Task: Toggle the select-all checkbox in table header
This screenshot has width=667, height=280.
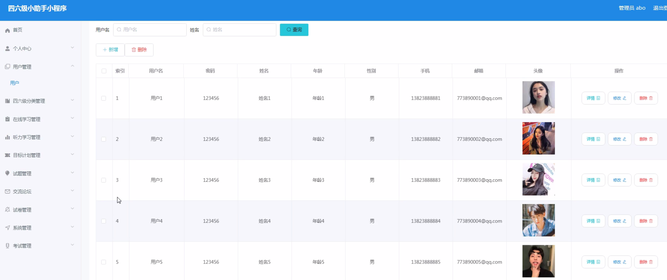Action: pos(104,71)
